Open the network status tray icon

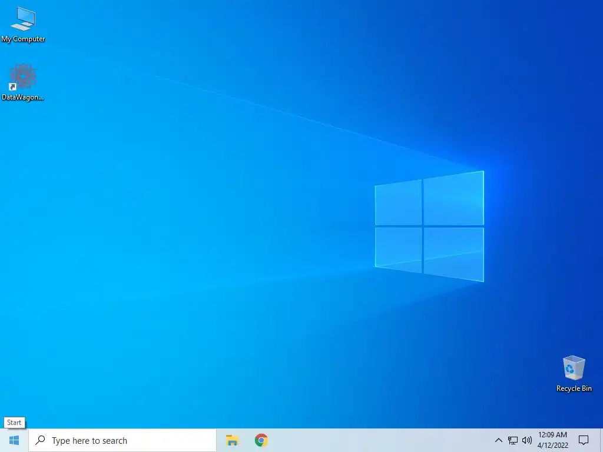513,440
